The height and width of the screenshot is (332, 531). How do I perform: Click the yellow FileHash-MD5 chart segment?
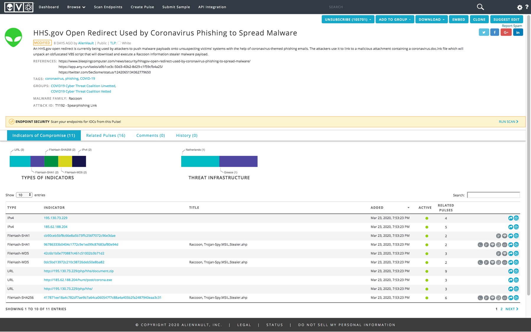(x=65, y=161)
